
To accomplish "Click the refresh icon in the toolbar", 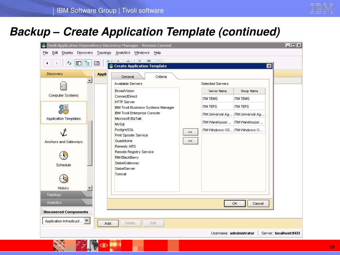I will click(69, 63).
